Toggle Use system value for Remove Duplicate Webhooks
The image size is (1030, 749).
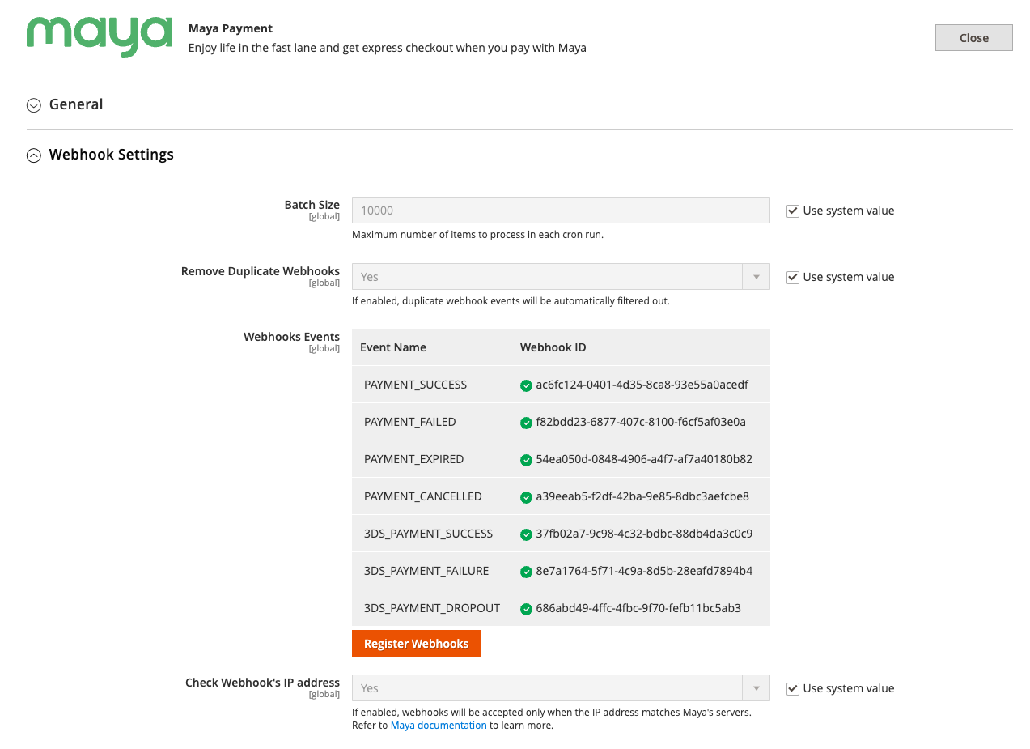tap(793, 278)
